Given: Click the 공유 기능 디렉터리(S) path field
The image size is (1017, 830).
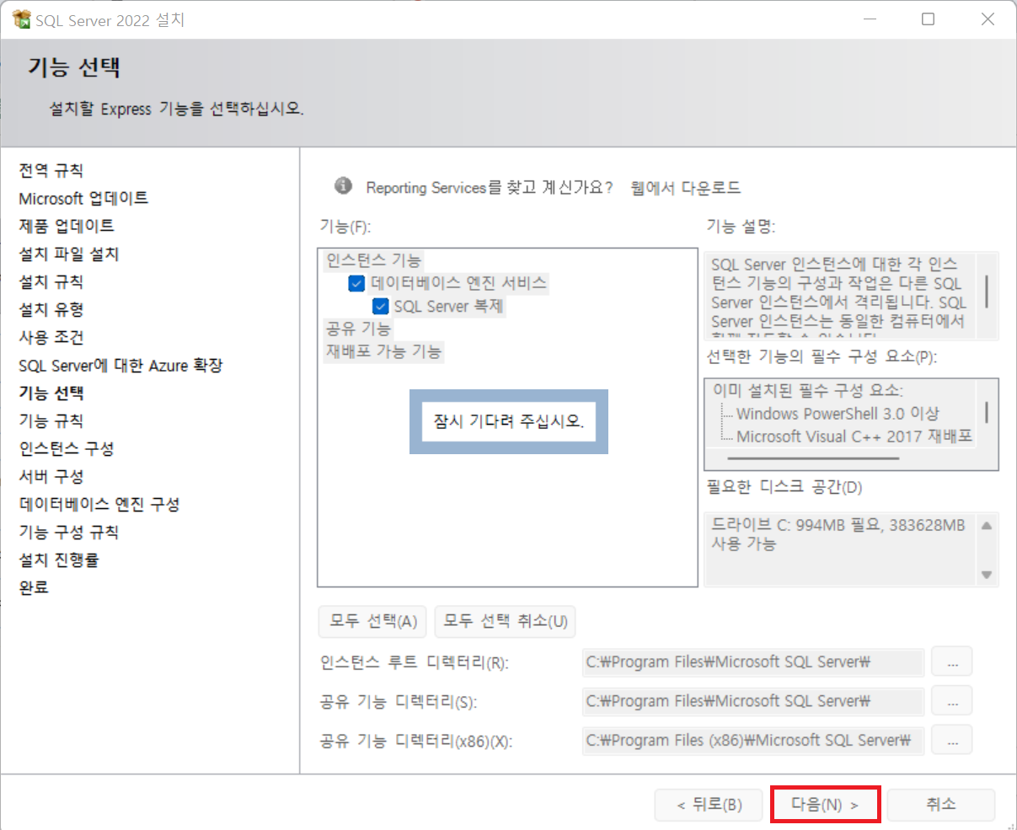Looking at the screenshot, I should point(753,701).
